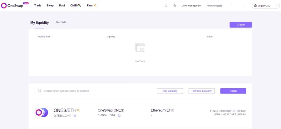This screenshot has height=129, width=281.
Task: Click the Trading Pair column header
Action: point(44,37)
